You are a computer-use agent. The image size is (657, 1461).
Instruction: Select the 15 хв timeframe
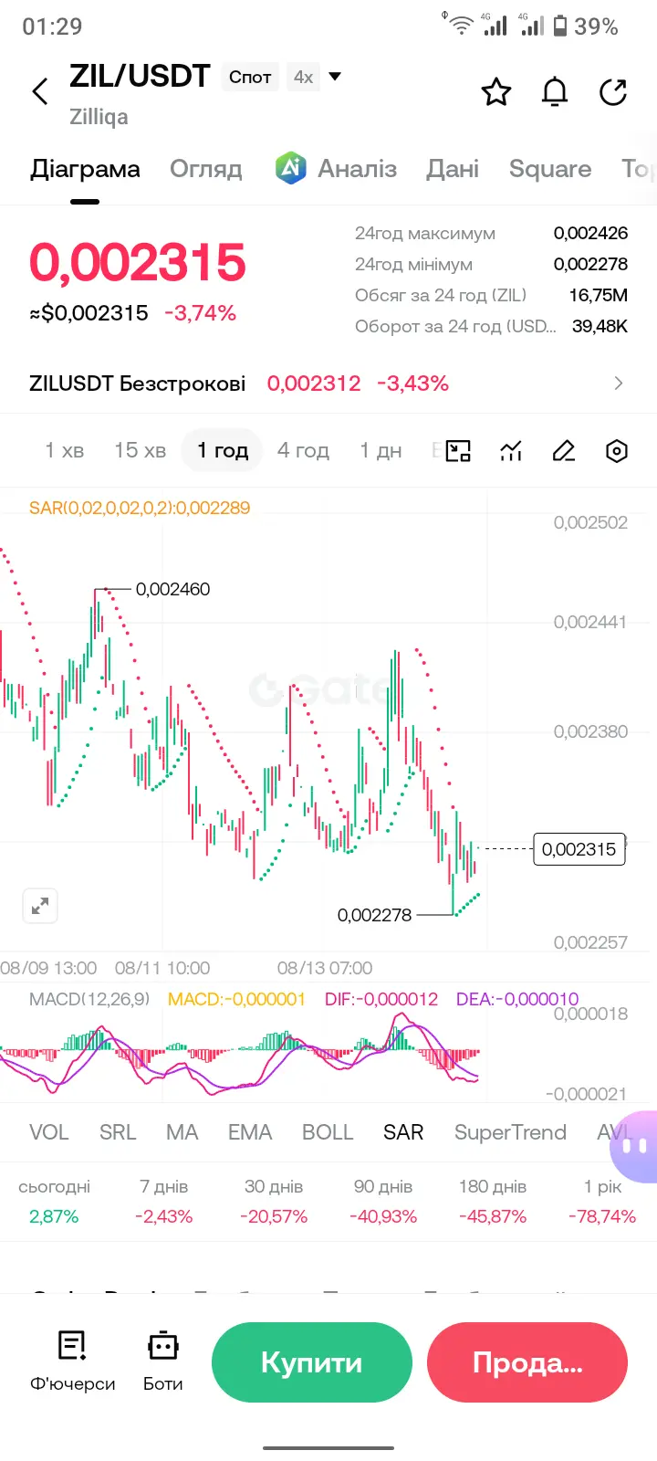[x=140, y=450]
